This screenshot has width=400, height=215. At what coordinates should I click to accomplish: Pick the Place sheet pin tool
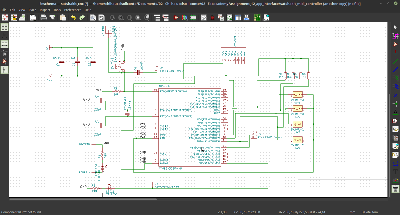click(395, 155)
